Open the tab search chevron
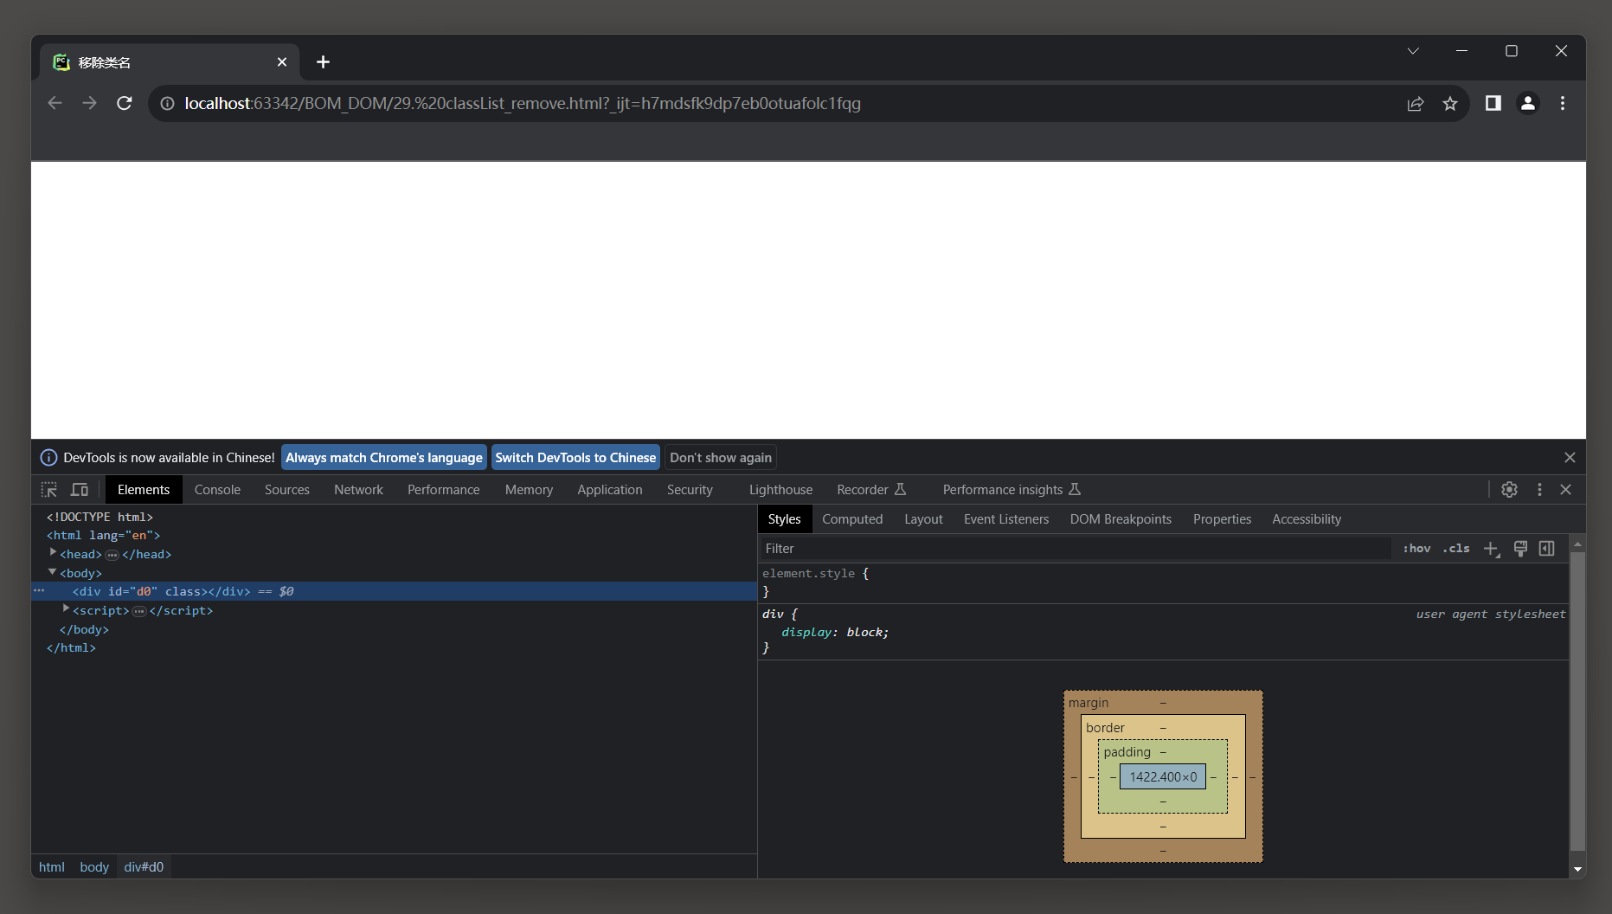 point(1413,51)
